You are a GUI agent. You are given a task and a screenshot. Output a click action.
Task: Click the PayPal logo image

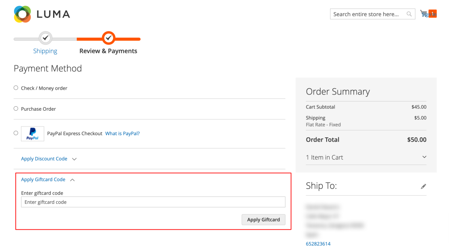coord(32,133)
